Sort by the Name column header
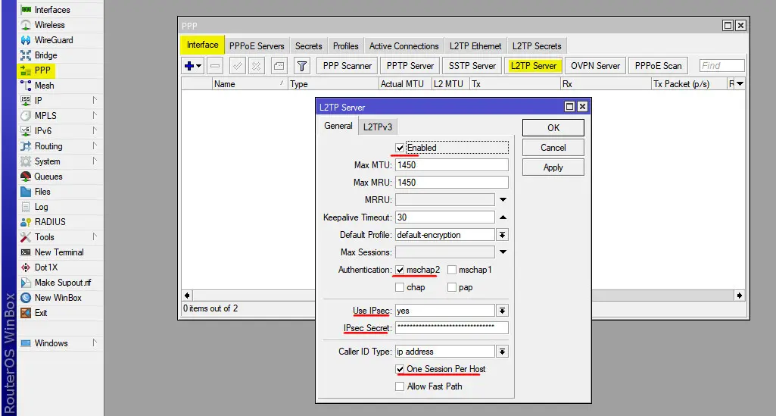This screenshot has height=416, width=776. (250, 83)
